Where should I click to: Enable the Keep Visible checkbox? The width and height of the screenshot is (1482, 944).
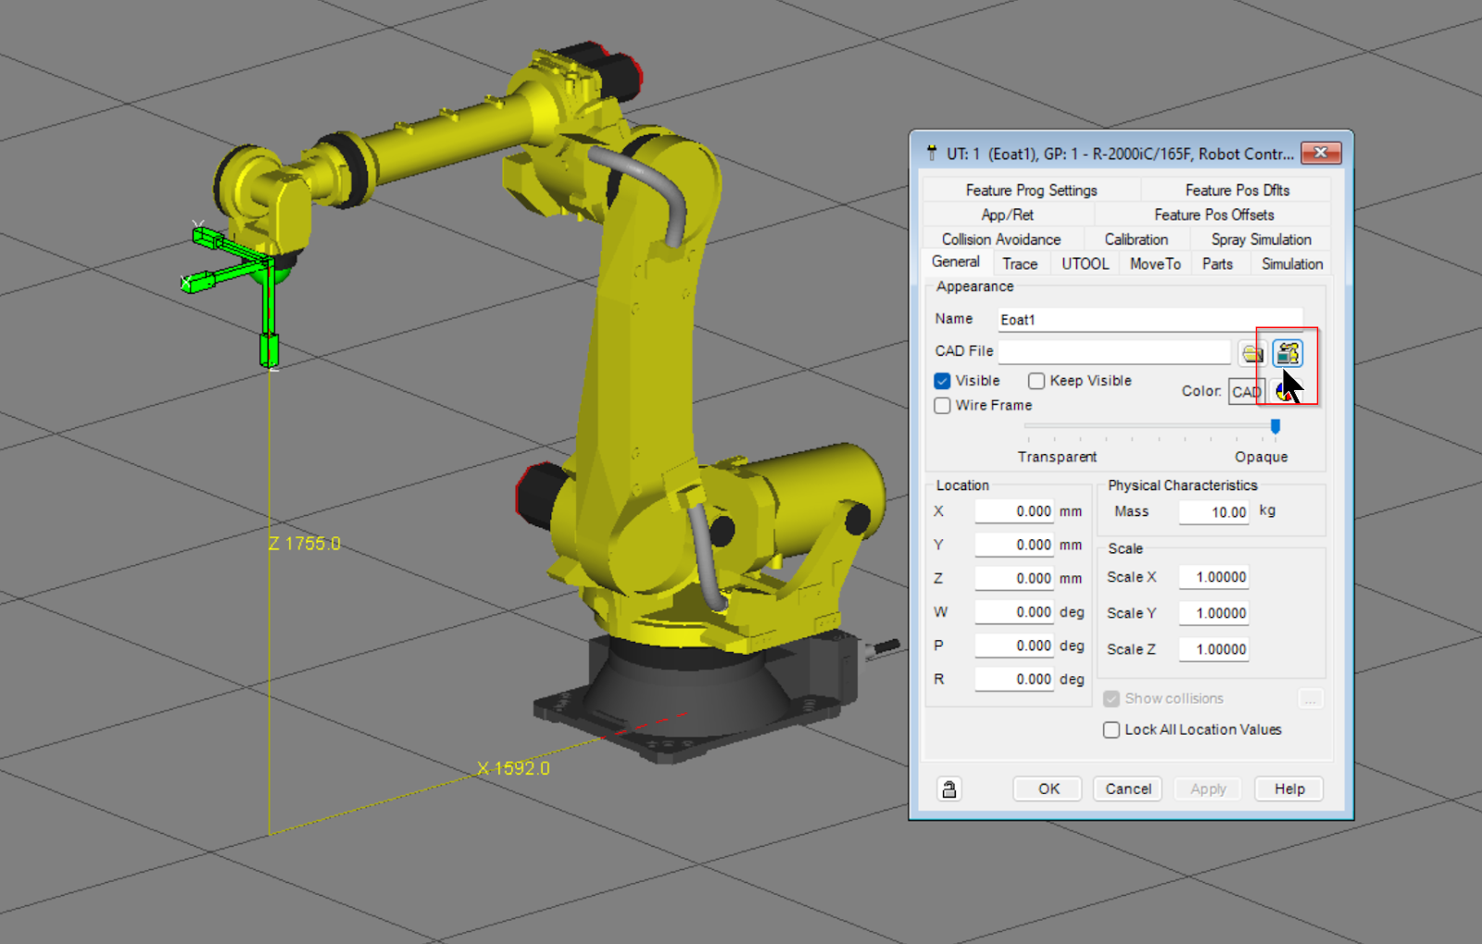(x=1036, y=381)
